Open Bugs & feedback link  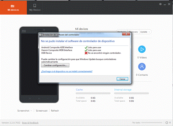pos(30,123)
